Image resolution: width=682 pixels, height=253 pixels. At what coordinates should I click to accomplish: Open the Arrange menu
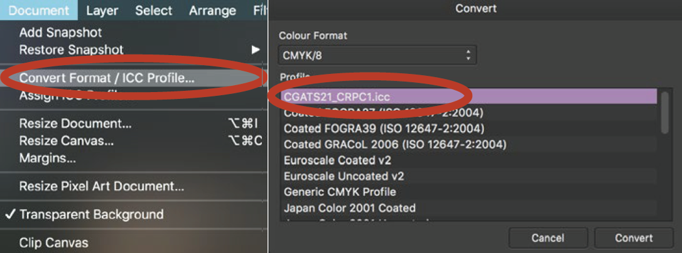(212, 11)
